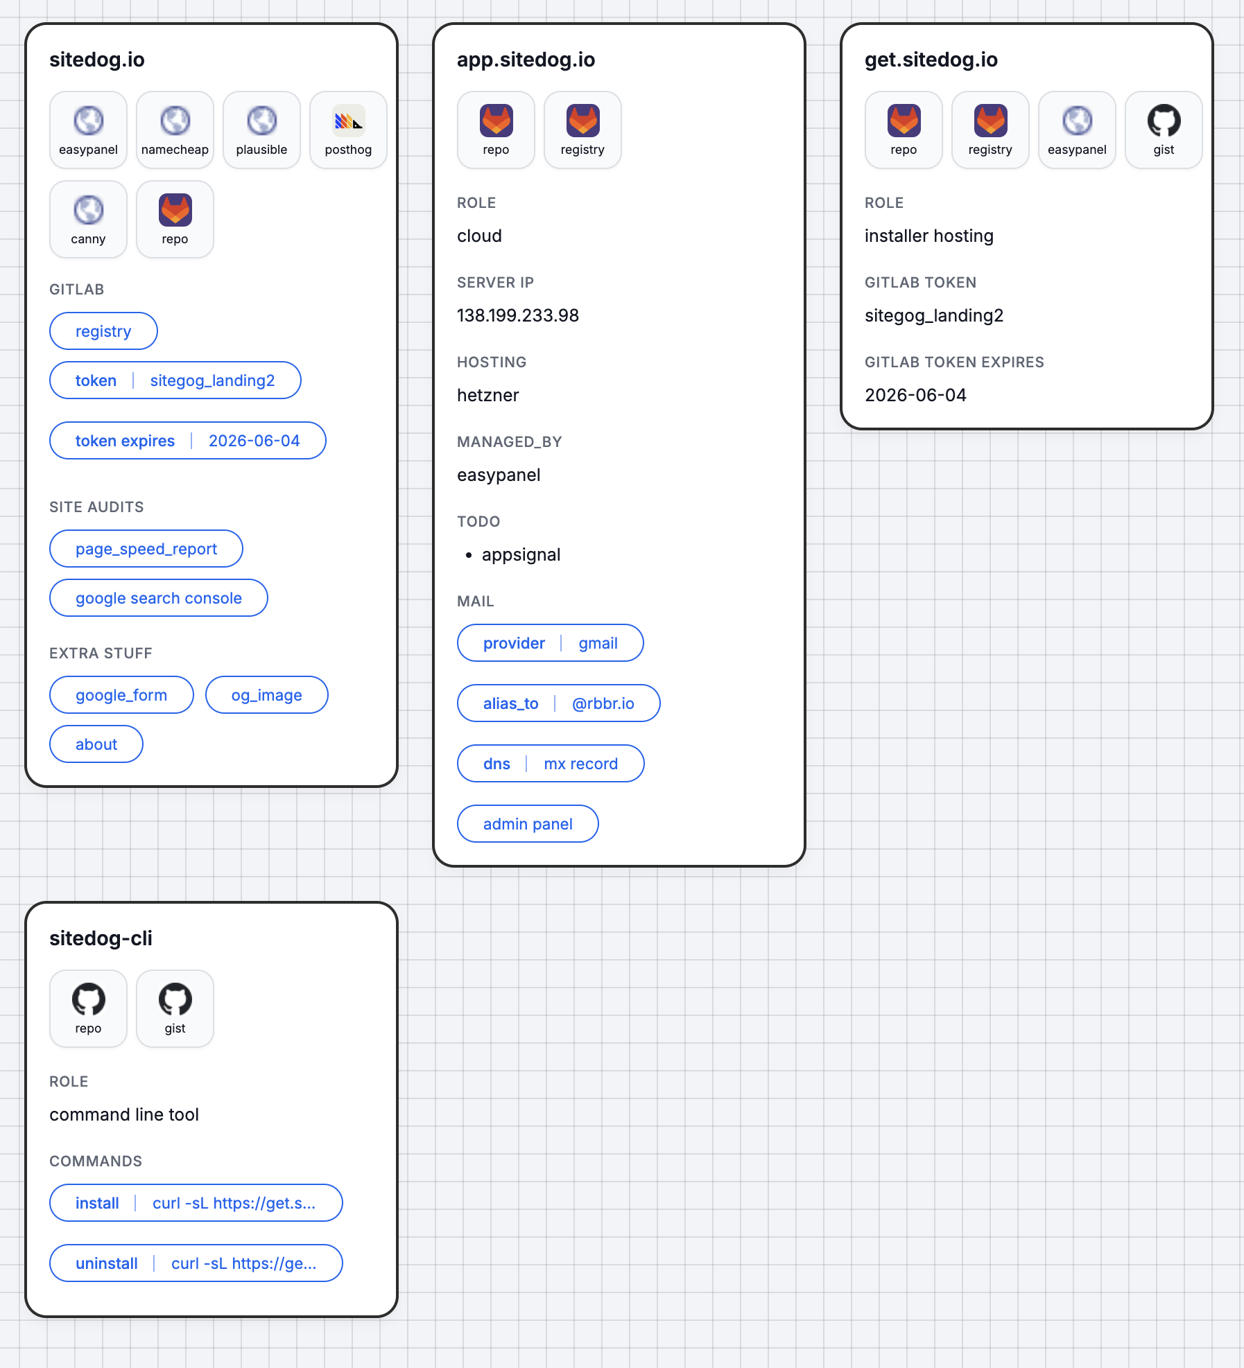1244x1368 pixels.
Task: Open GitHub repo icon in sitedog-cli card
Action: (88, 1008)
